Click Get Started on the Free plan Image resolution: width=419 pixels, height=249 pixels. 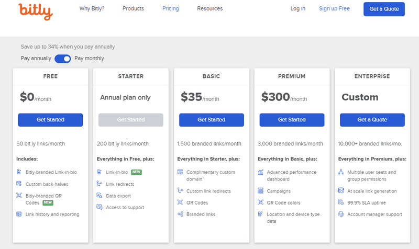(x=50, y=120)
